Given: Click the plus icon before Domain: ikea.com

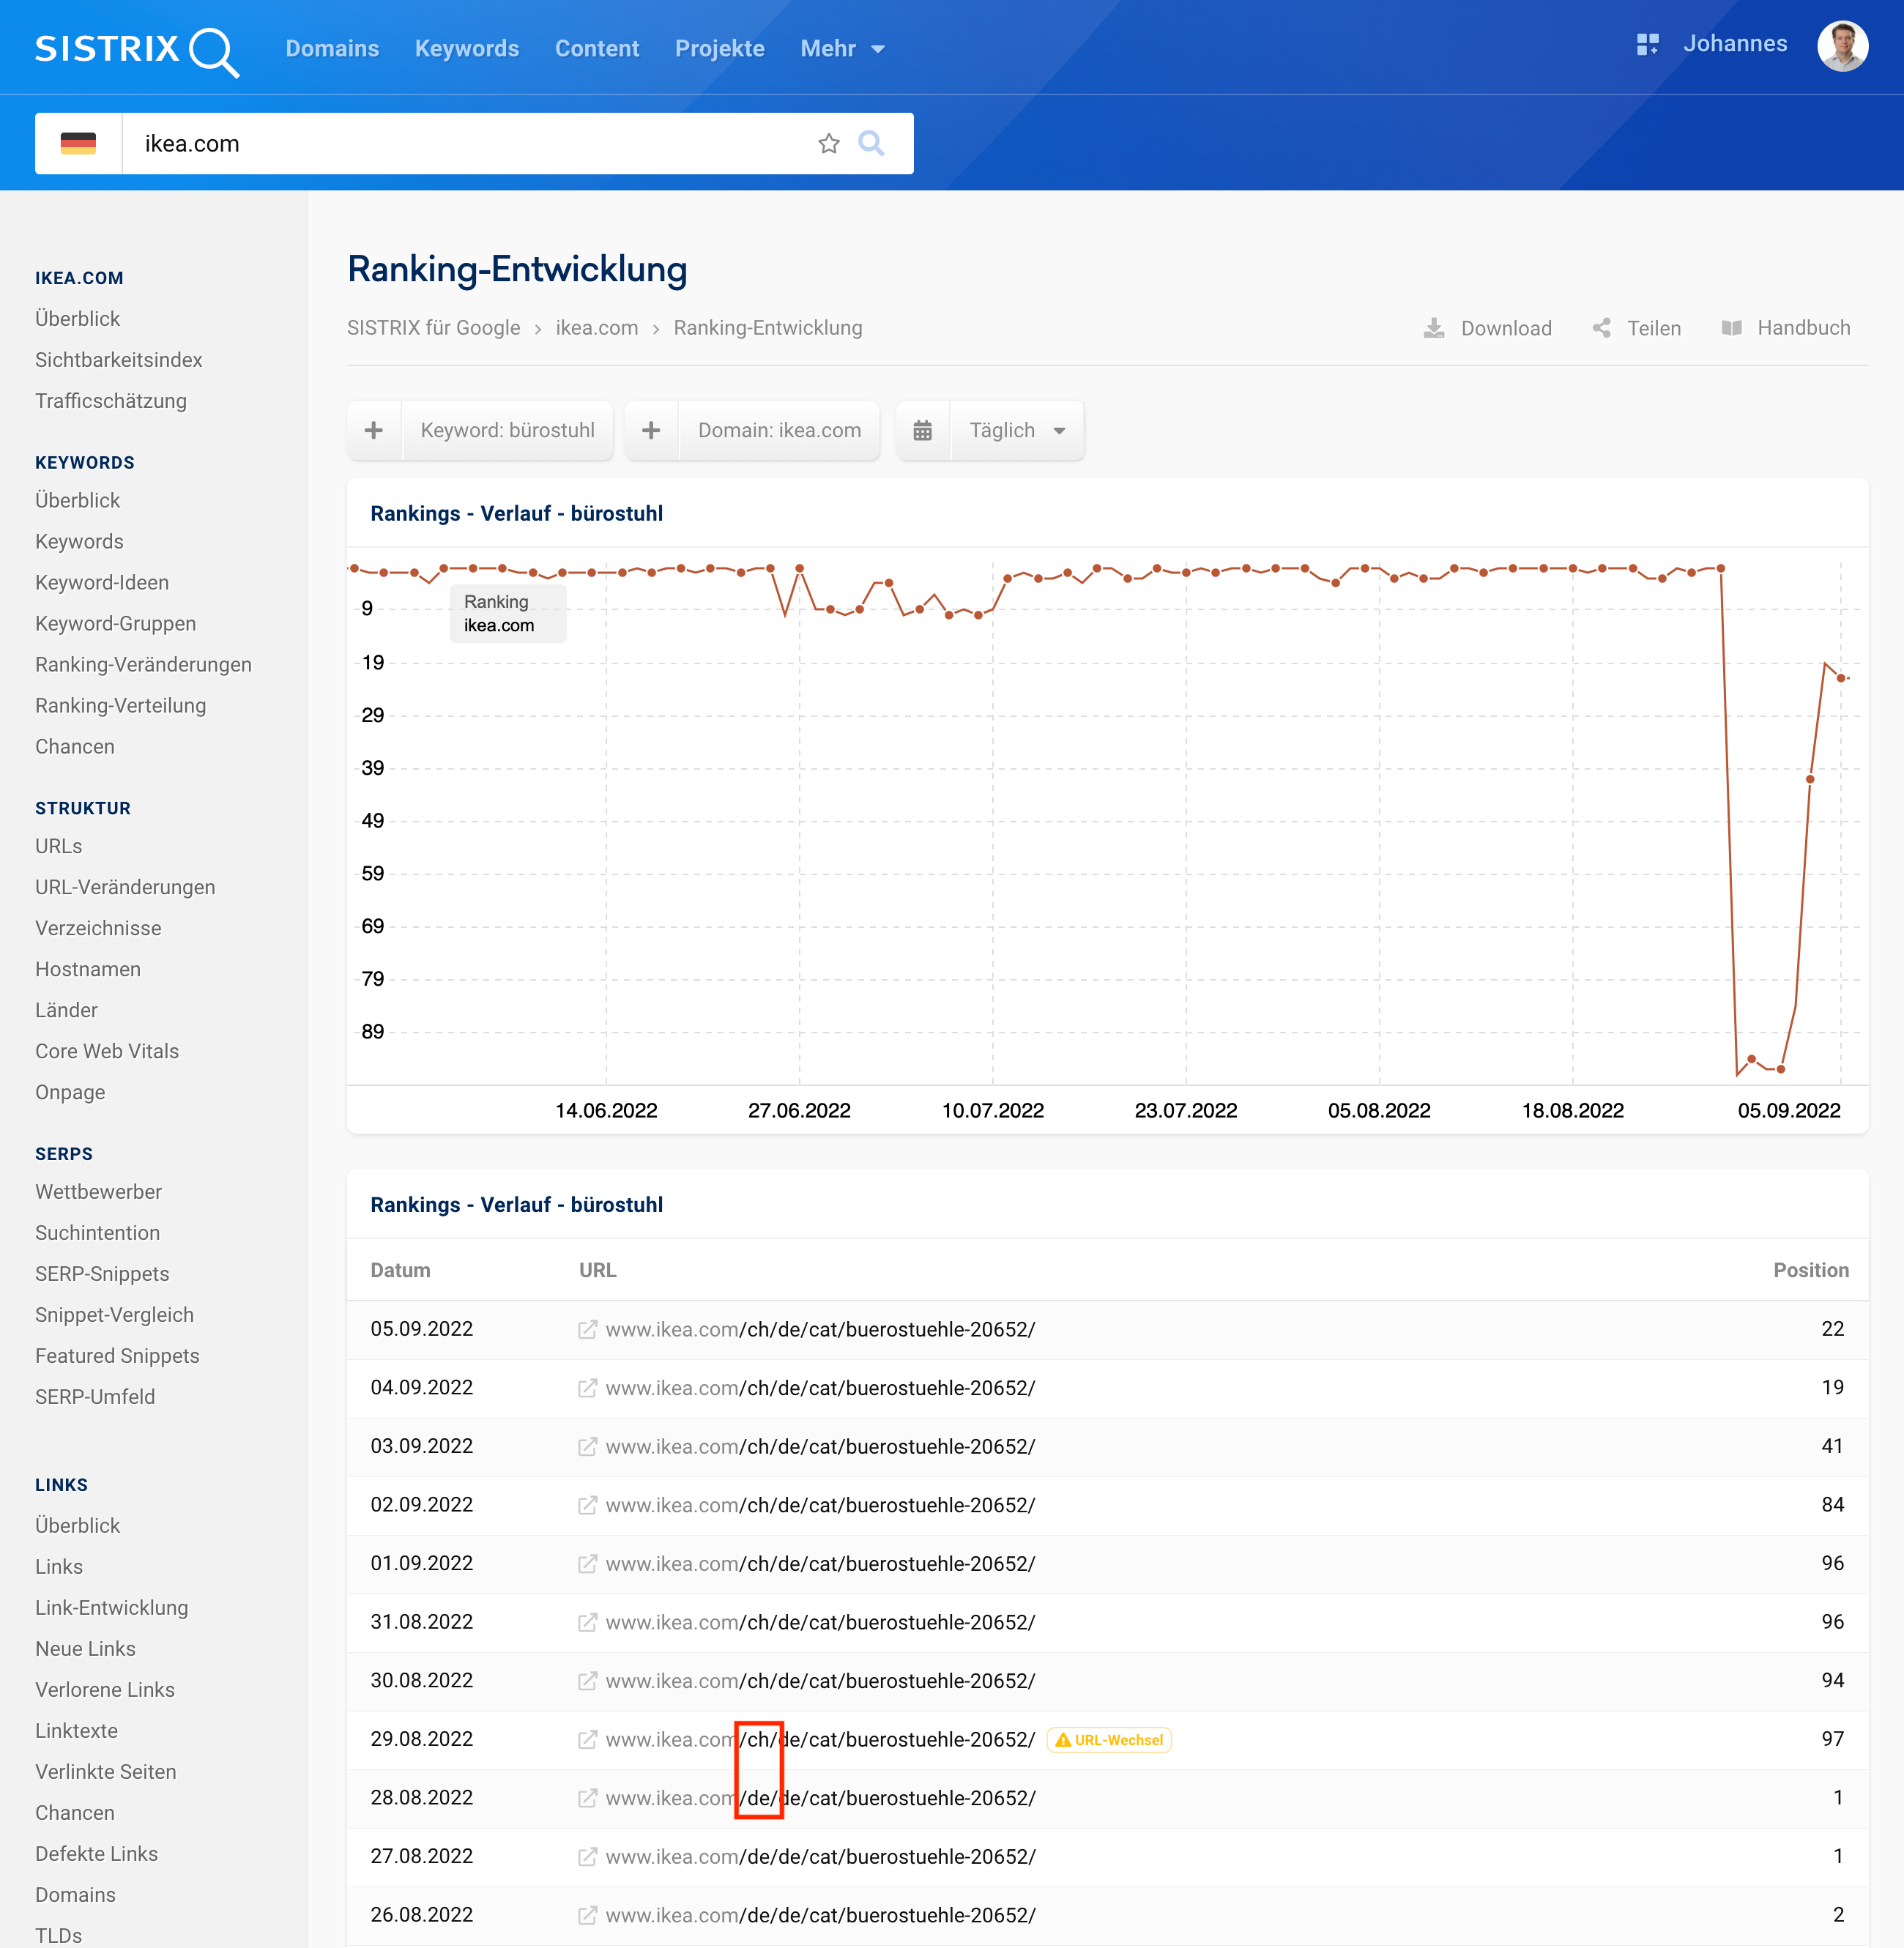Looking at the screenshot, I should 651,431.
